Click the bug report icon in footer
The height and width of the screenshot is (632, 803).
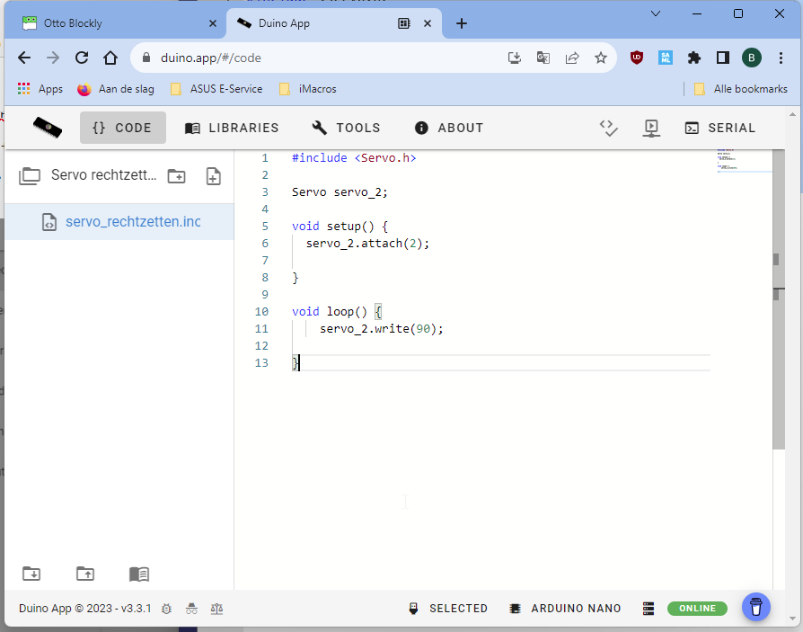click(x=166, y=609)
